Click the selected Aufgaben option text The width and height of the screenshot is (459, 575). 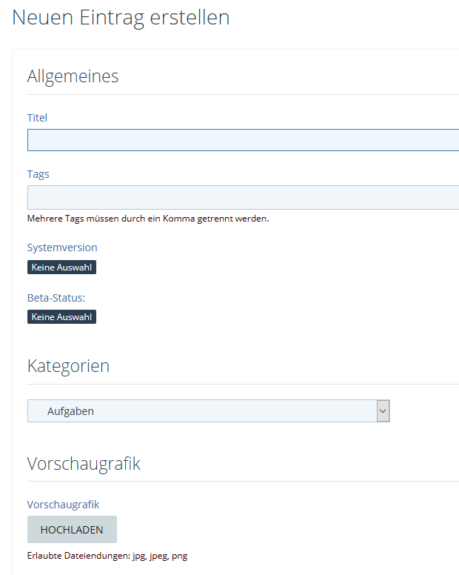tap(70, 411)
